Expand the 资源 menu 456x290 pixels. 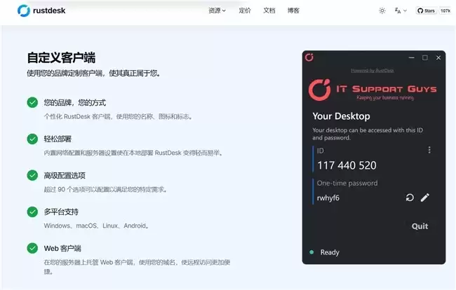point(217,11)
